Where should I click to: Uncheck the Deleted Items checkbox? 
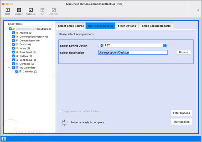click(13, 40)
